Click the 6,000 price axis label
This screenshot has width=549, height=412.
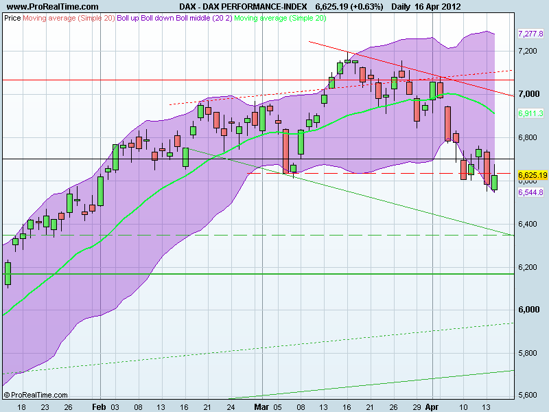pyautogui.click(x=529, y=310)
